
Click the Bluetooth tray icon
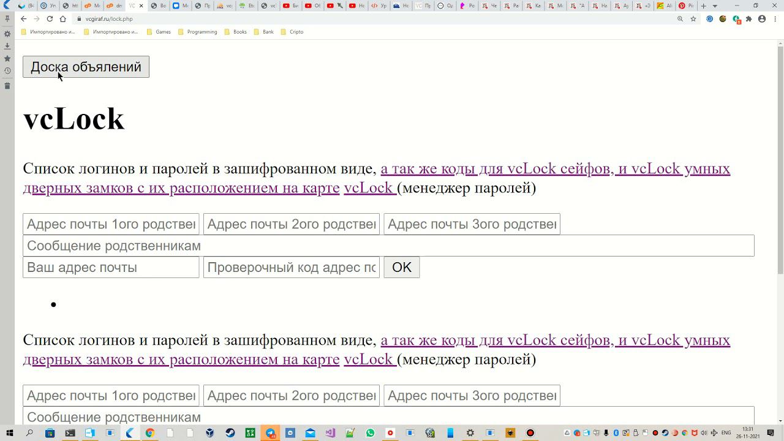616,433
